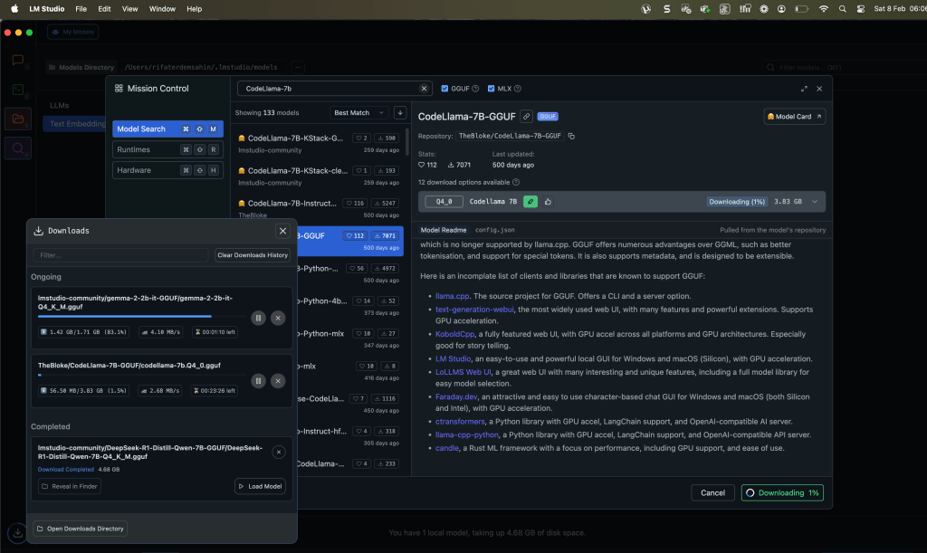Screen dimensions: 927x553
Task: Click the Clear Downloads History button
Action: coord(253,255)
